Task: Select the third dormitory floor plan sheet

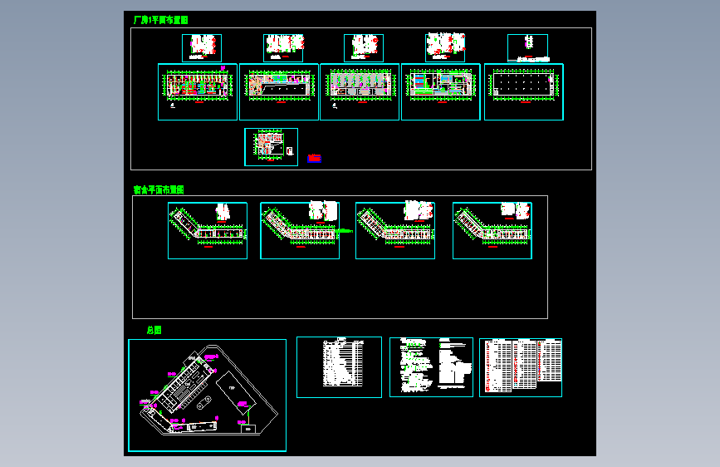Action: click(395, 231)
